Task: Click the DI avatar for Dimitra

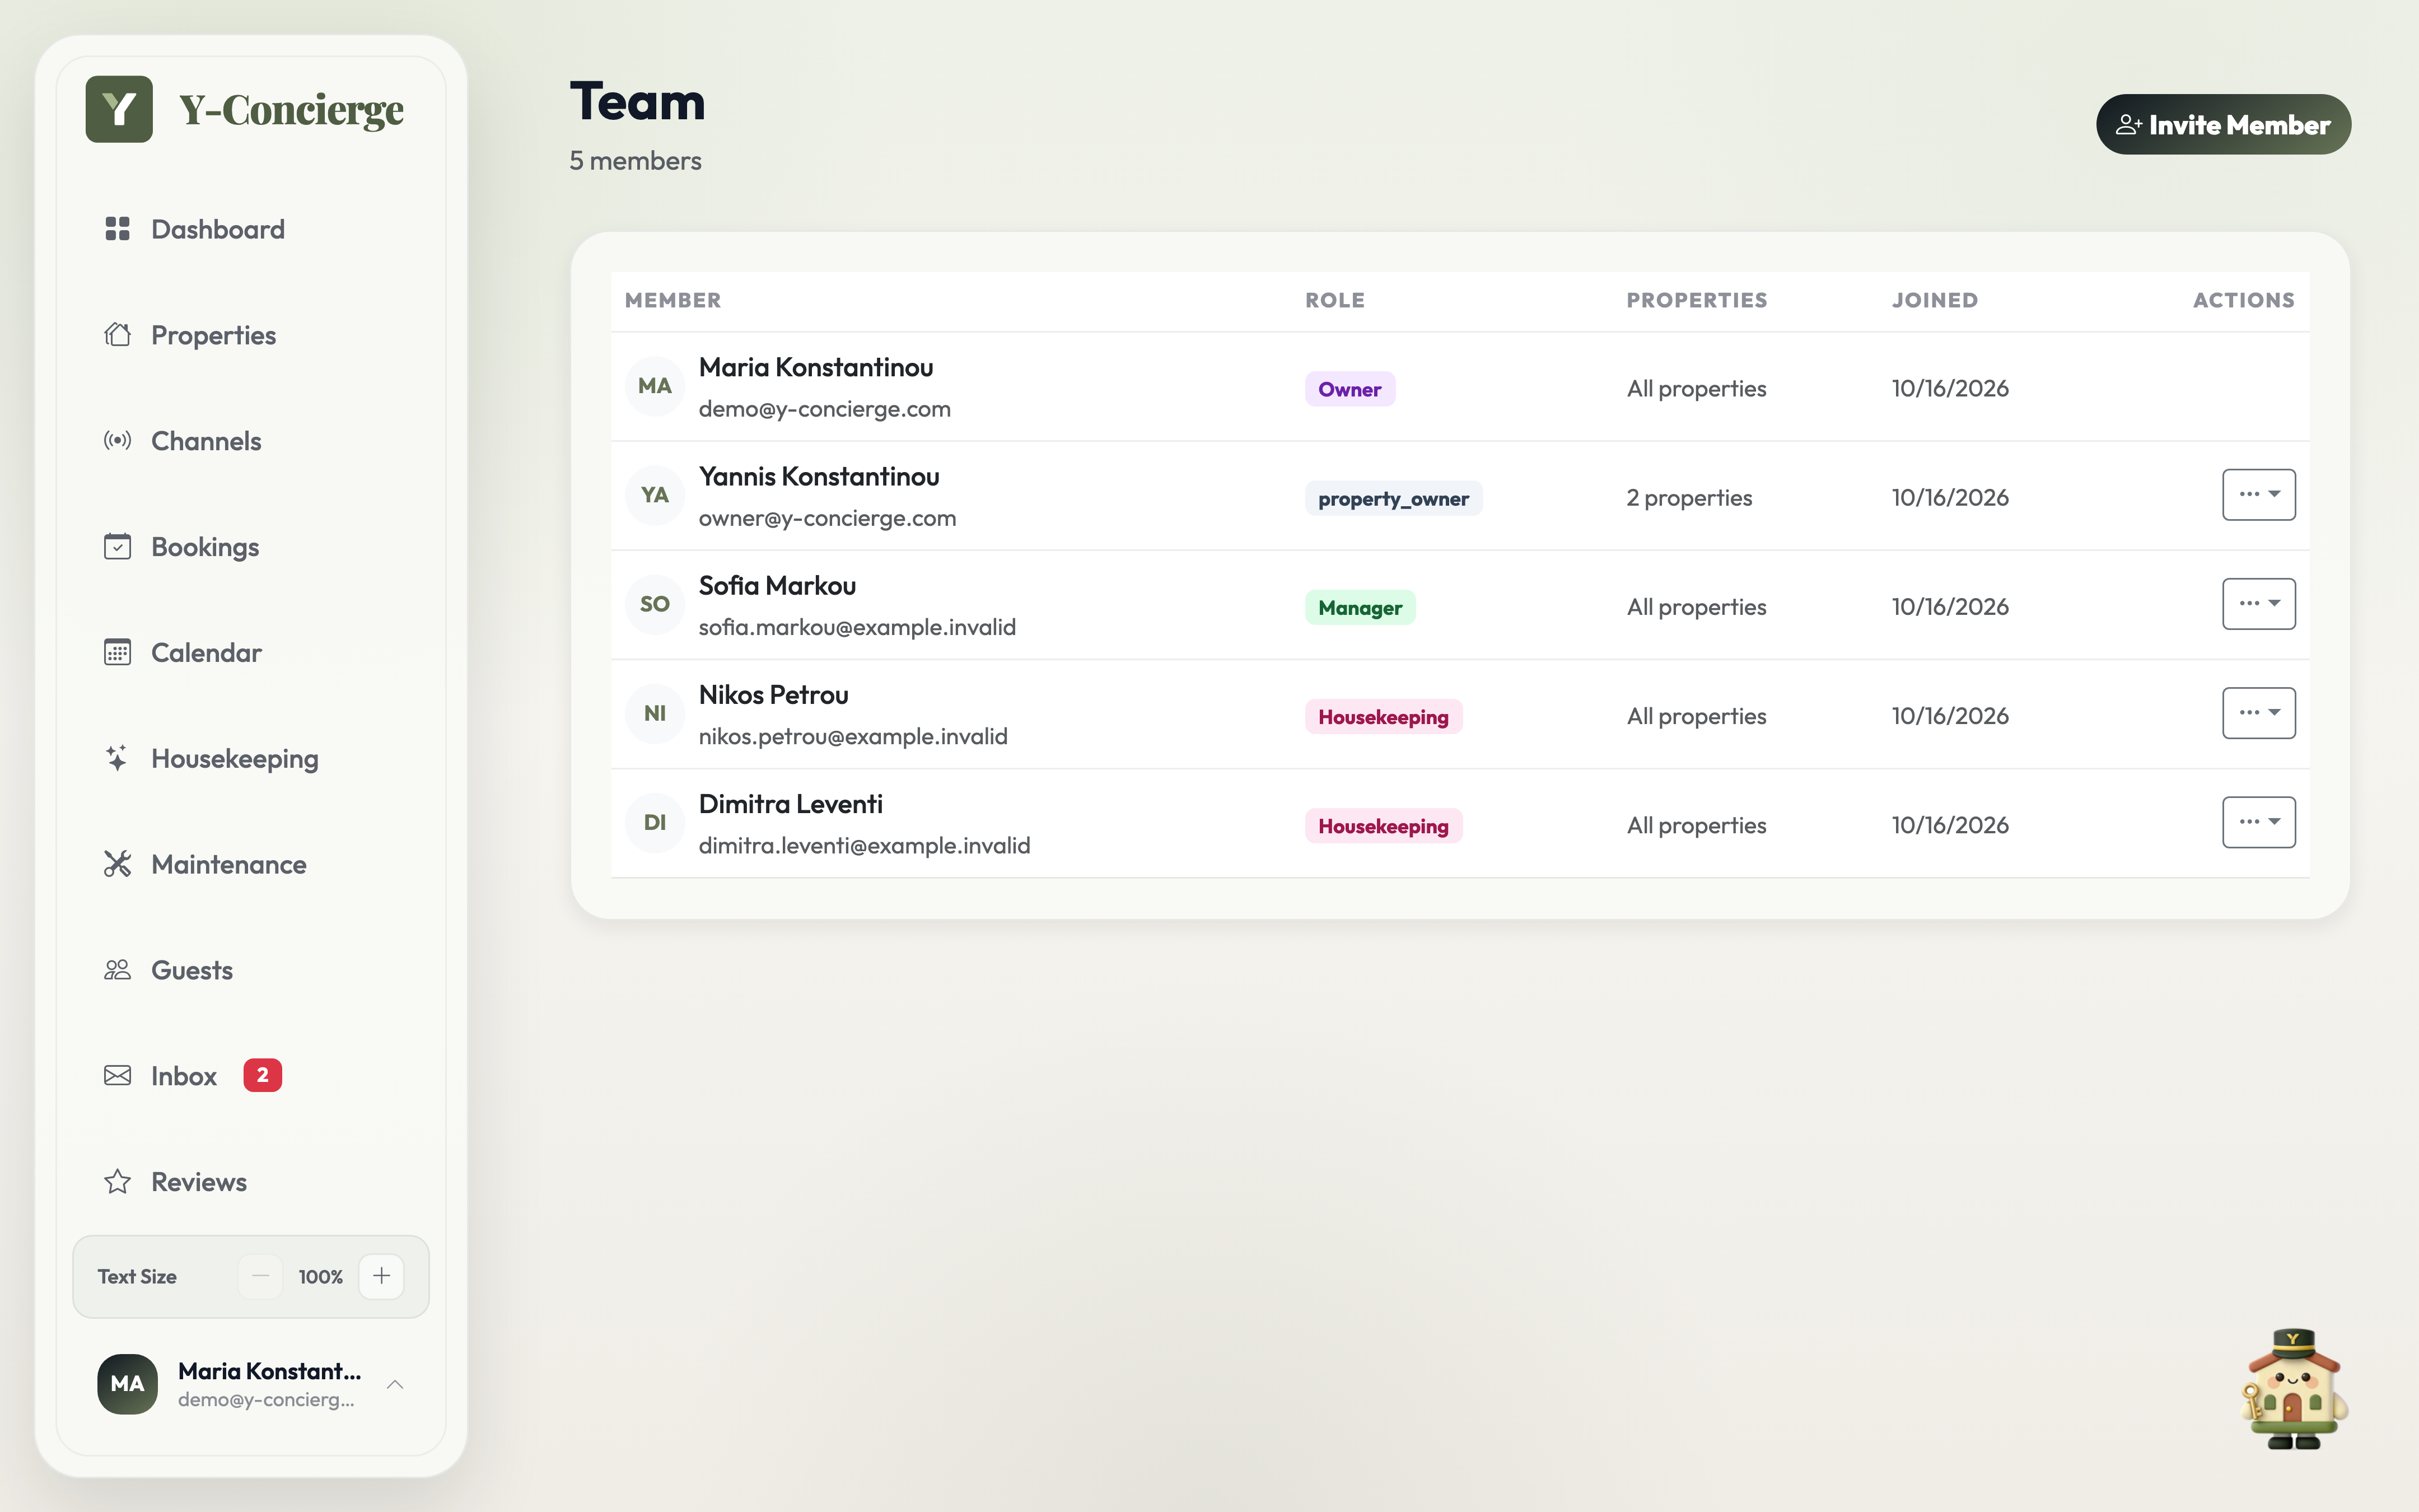Action: point(655,822)
